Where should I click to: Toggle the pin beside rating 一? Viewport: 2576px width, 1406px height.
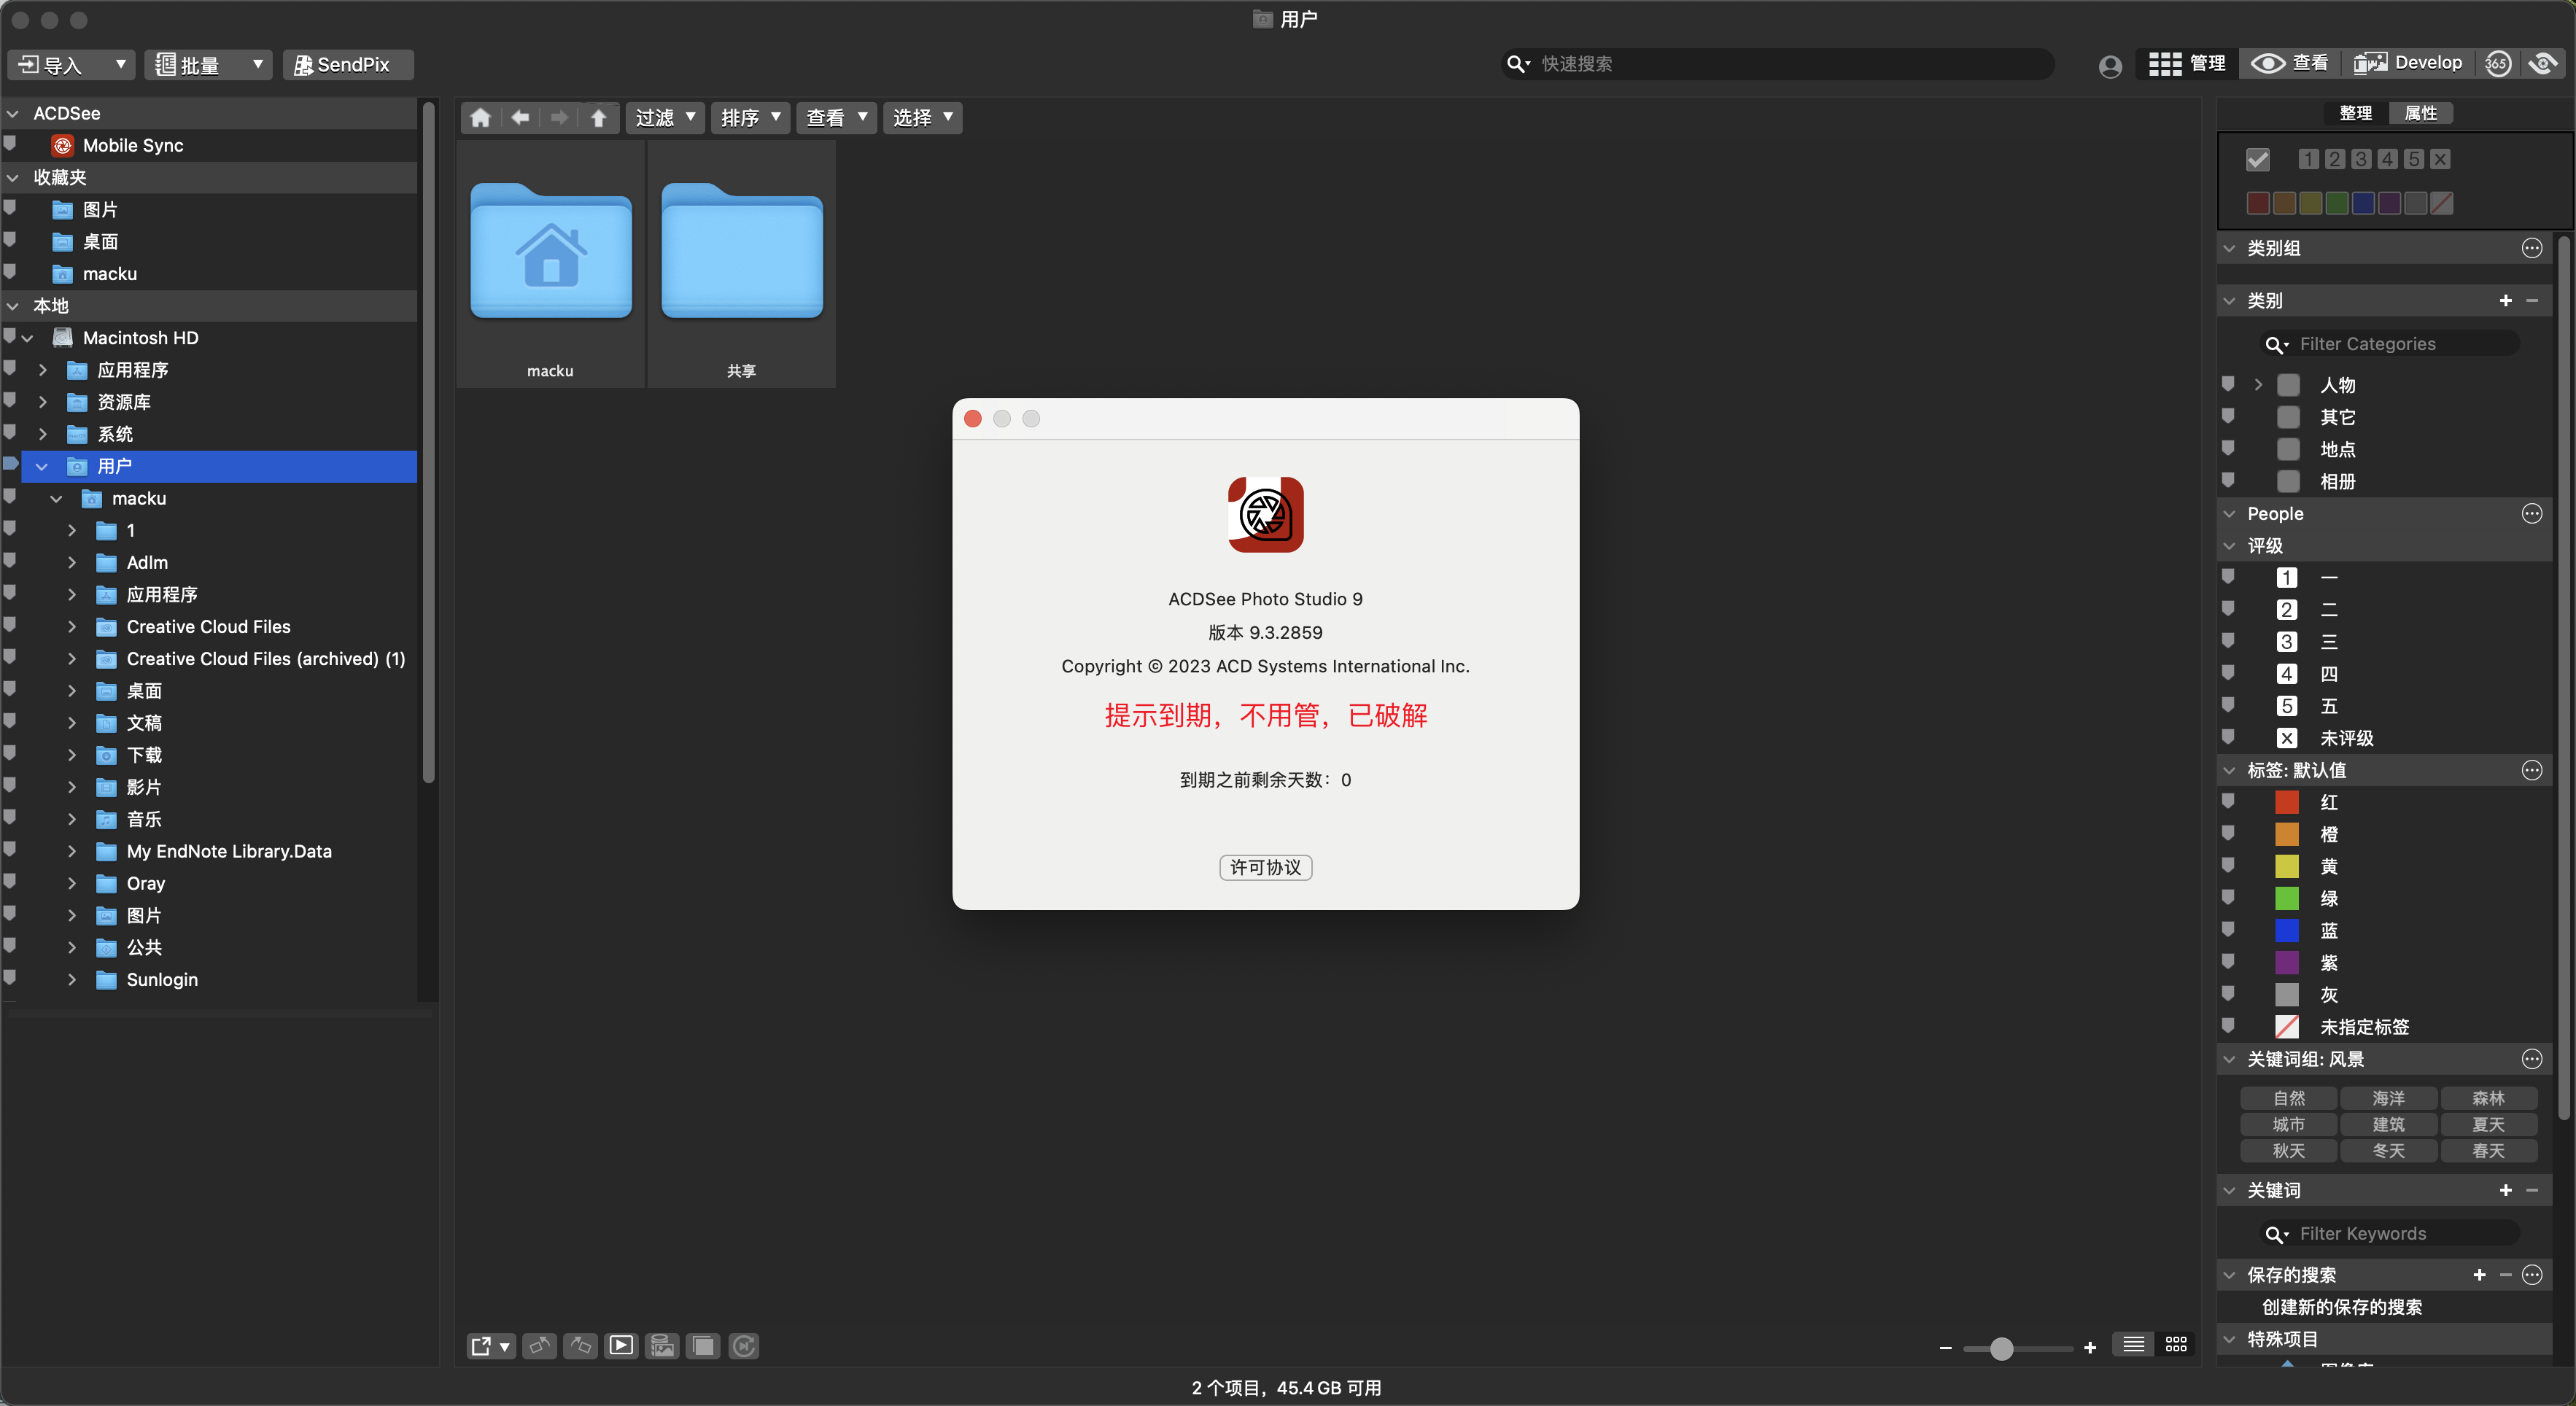point(2228,576)
